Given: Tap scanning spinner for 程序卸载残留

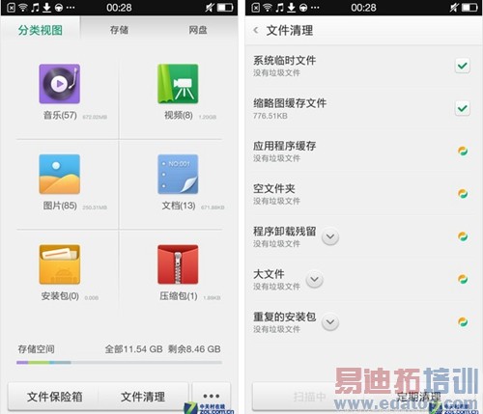Looking at the screenshot, I should coord(463,236).
